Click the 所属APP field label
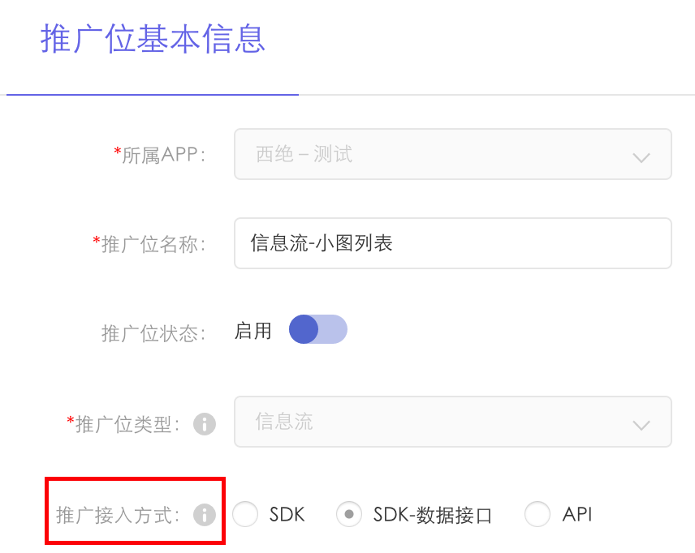This screenshot has width=695, height=553. [160, 155]
